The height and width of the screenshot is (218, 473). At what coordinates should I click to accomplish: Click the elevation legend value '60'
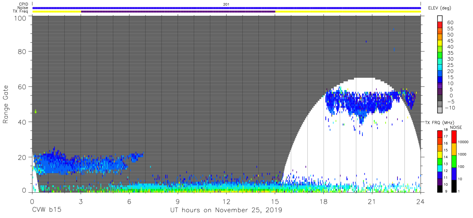[450, 23]
